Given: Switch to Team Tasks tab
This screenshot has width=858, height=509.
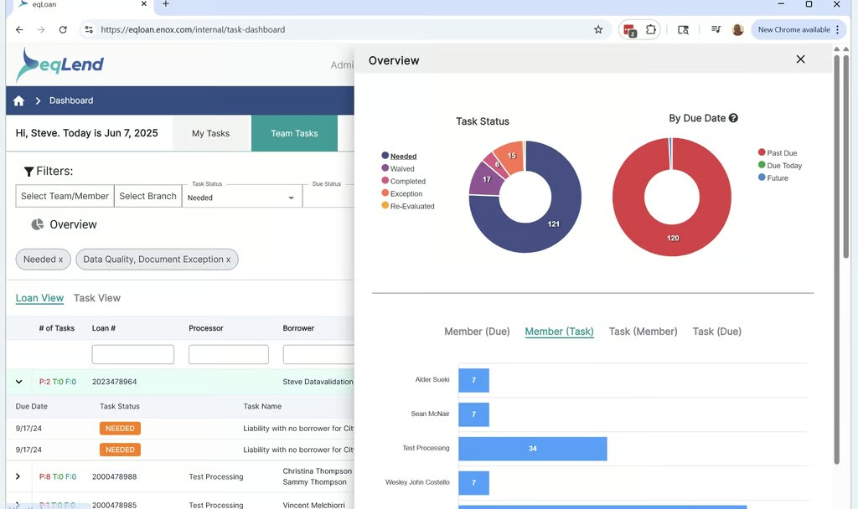Looking at the screenshot, I should pyautogui.click(x=294, y=133).
